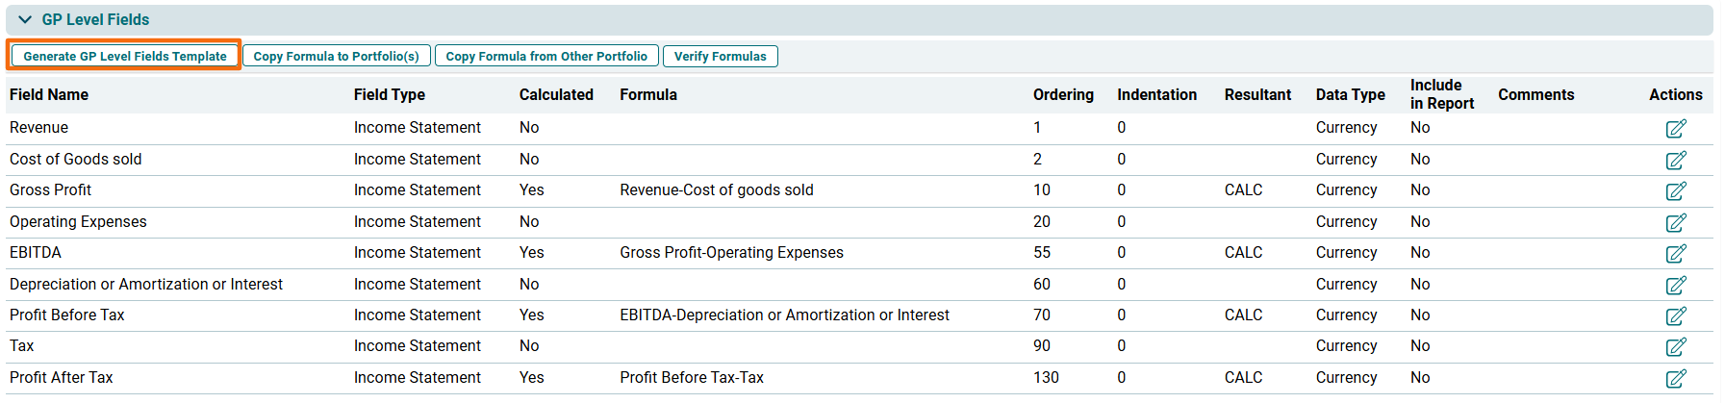Viewport: 1725px width, 403px height.
Task: Edit the Tax field row
Action: [1675, 346]
